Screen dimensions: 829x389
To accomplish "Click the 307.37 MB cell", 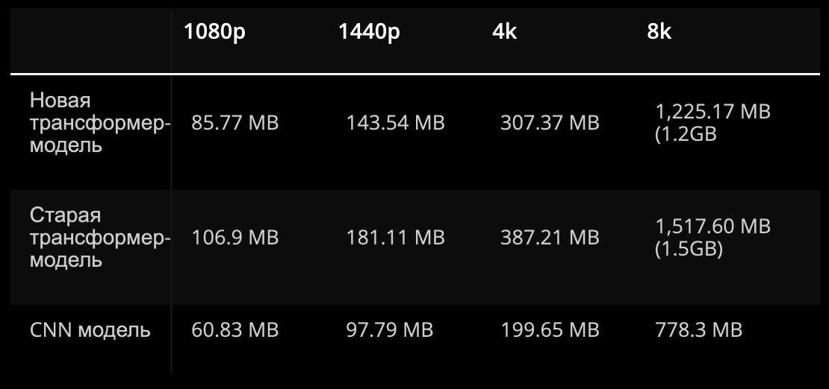I will click(550, 123).
